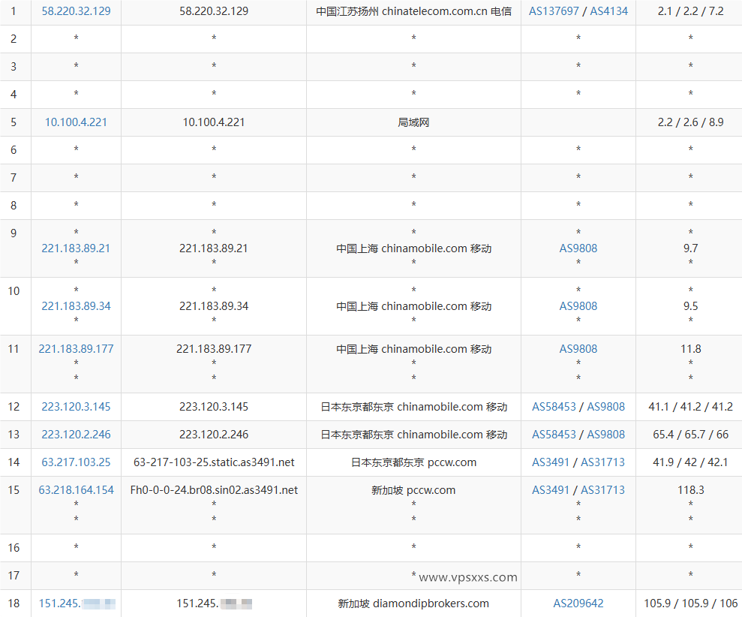Image resolution: width=742 pixels, height=617 pixels.
Task: Select hostname 221.183.89.21 in second column
Action: (x=214, y=248)
